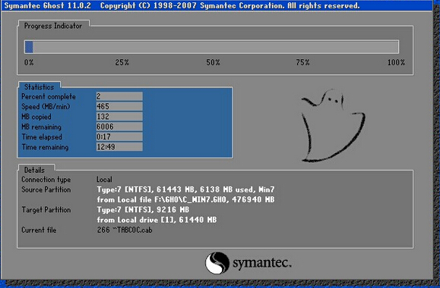Click the Details group label
Viewport: 440px width, 288px height.
(x=34, y=170)
